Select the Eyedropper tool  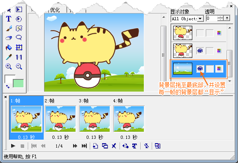coord(9,57)
